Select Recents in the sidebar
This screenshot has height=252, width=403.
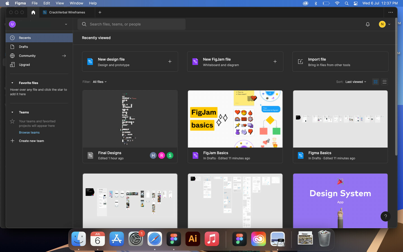tap(39, 38)
